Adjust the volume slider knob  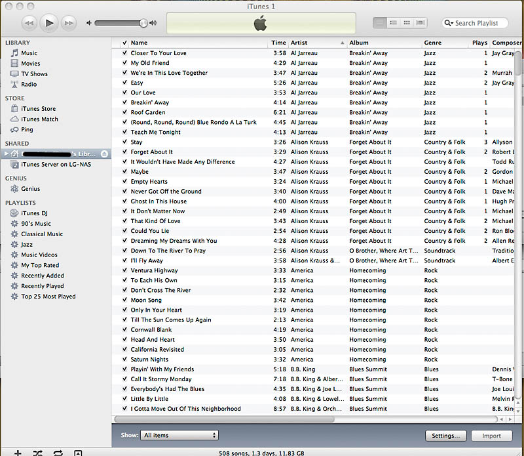pos(143,23)
